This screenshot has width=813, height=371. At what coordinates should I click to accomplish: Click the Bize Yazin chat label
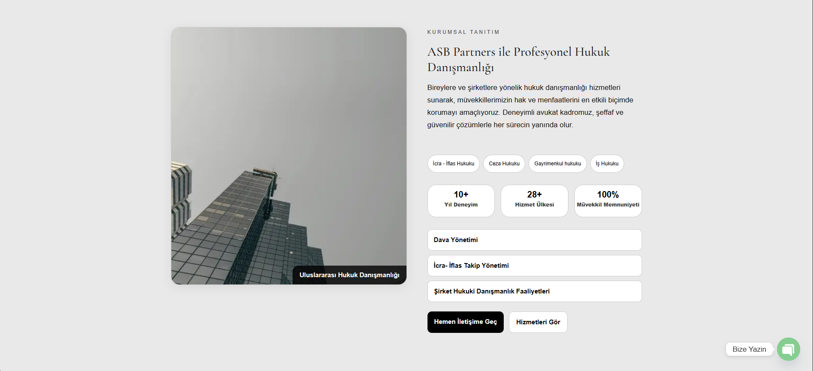[749, 349]
